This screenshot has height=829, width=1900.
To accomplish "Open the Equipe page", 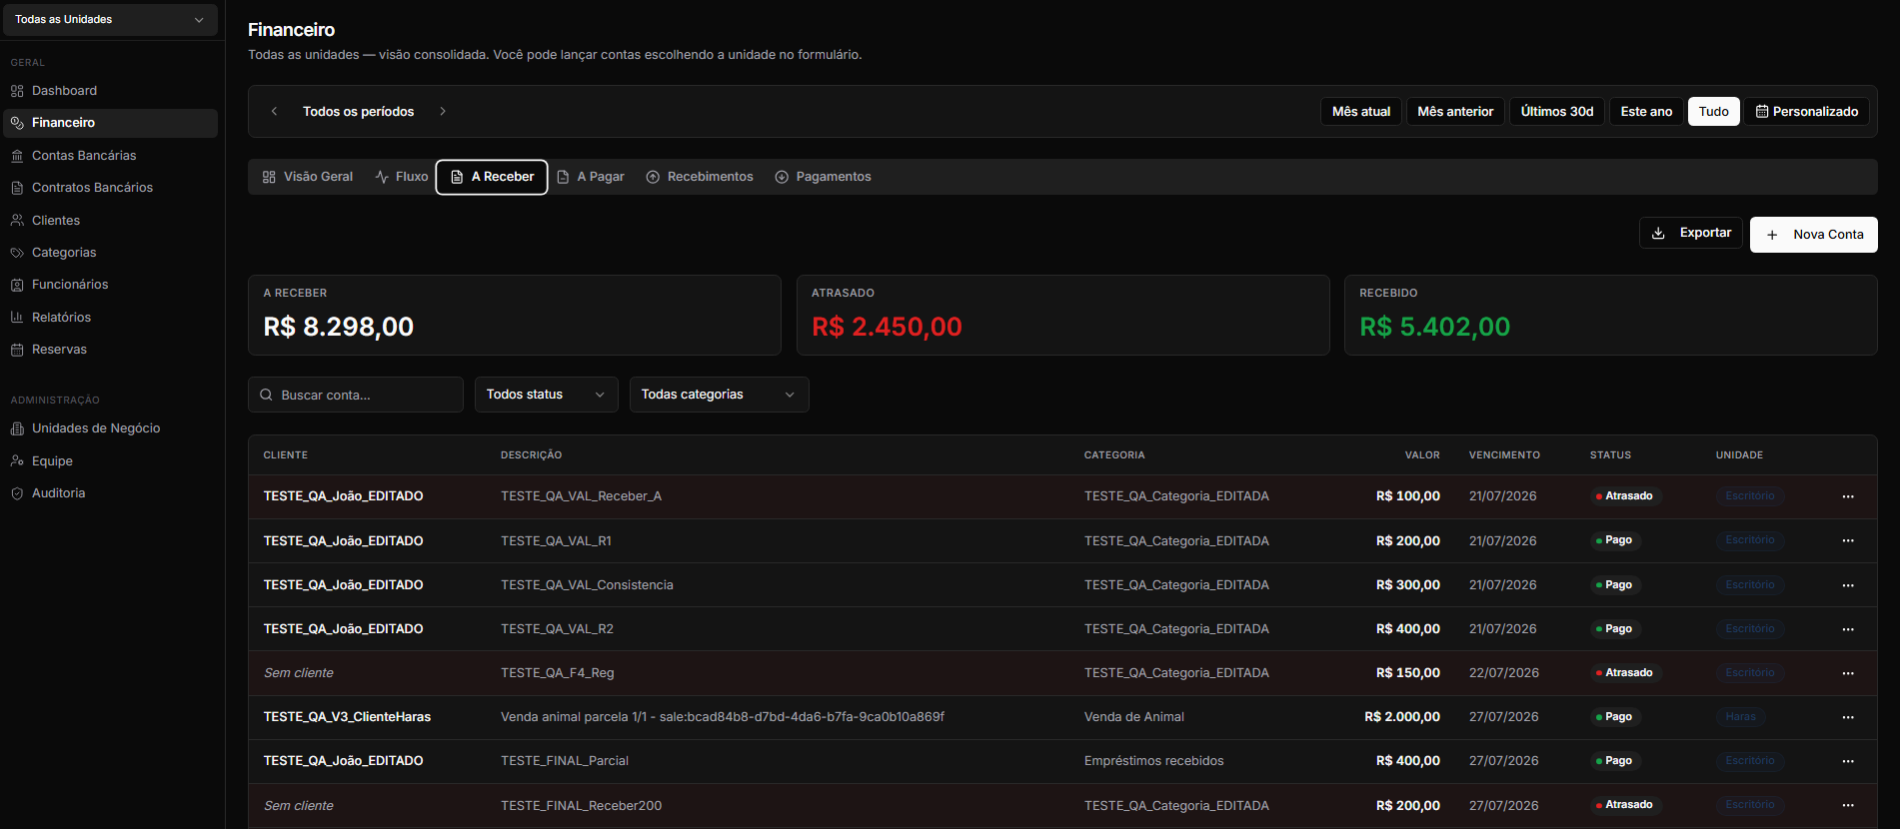I will point(110,460).
